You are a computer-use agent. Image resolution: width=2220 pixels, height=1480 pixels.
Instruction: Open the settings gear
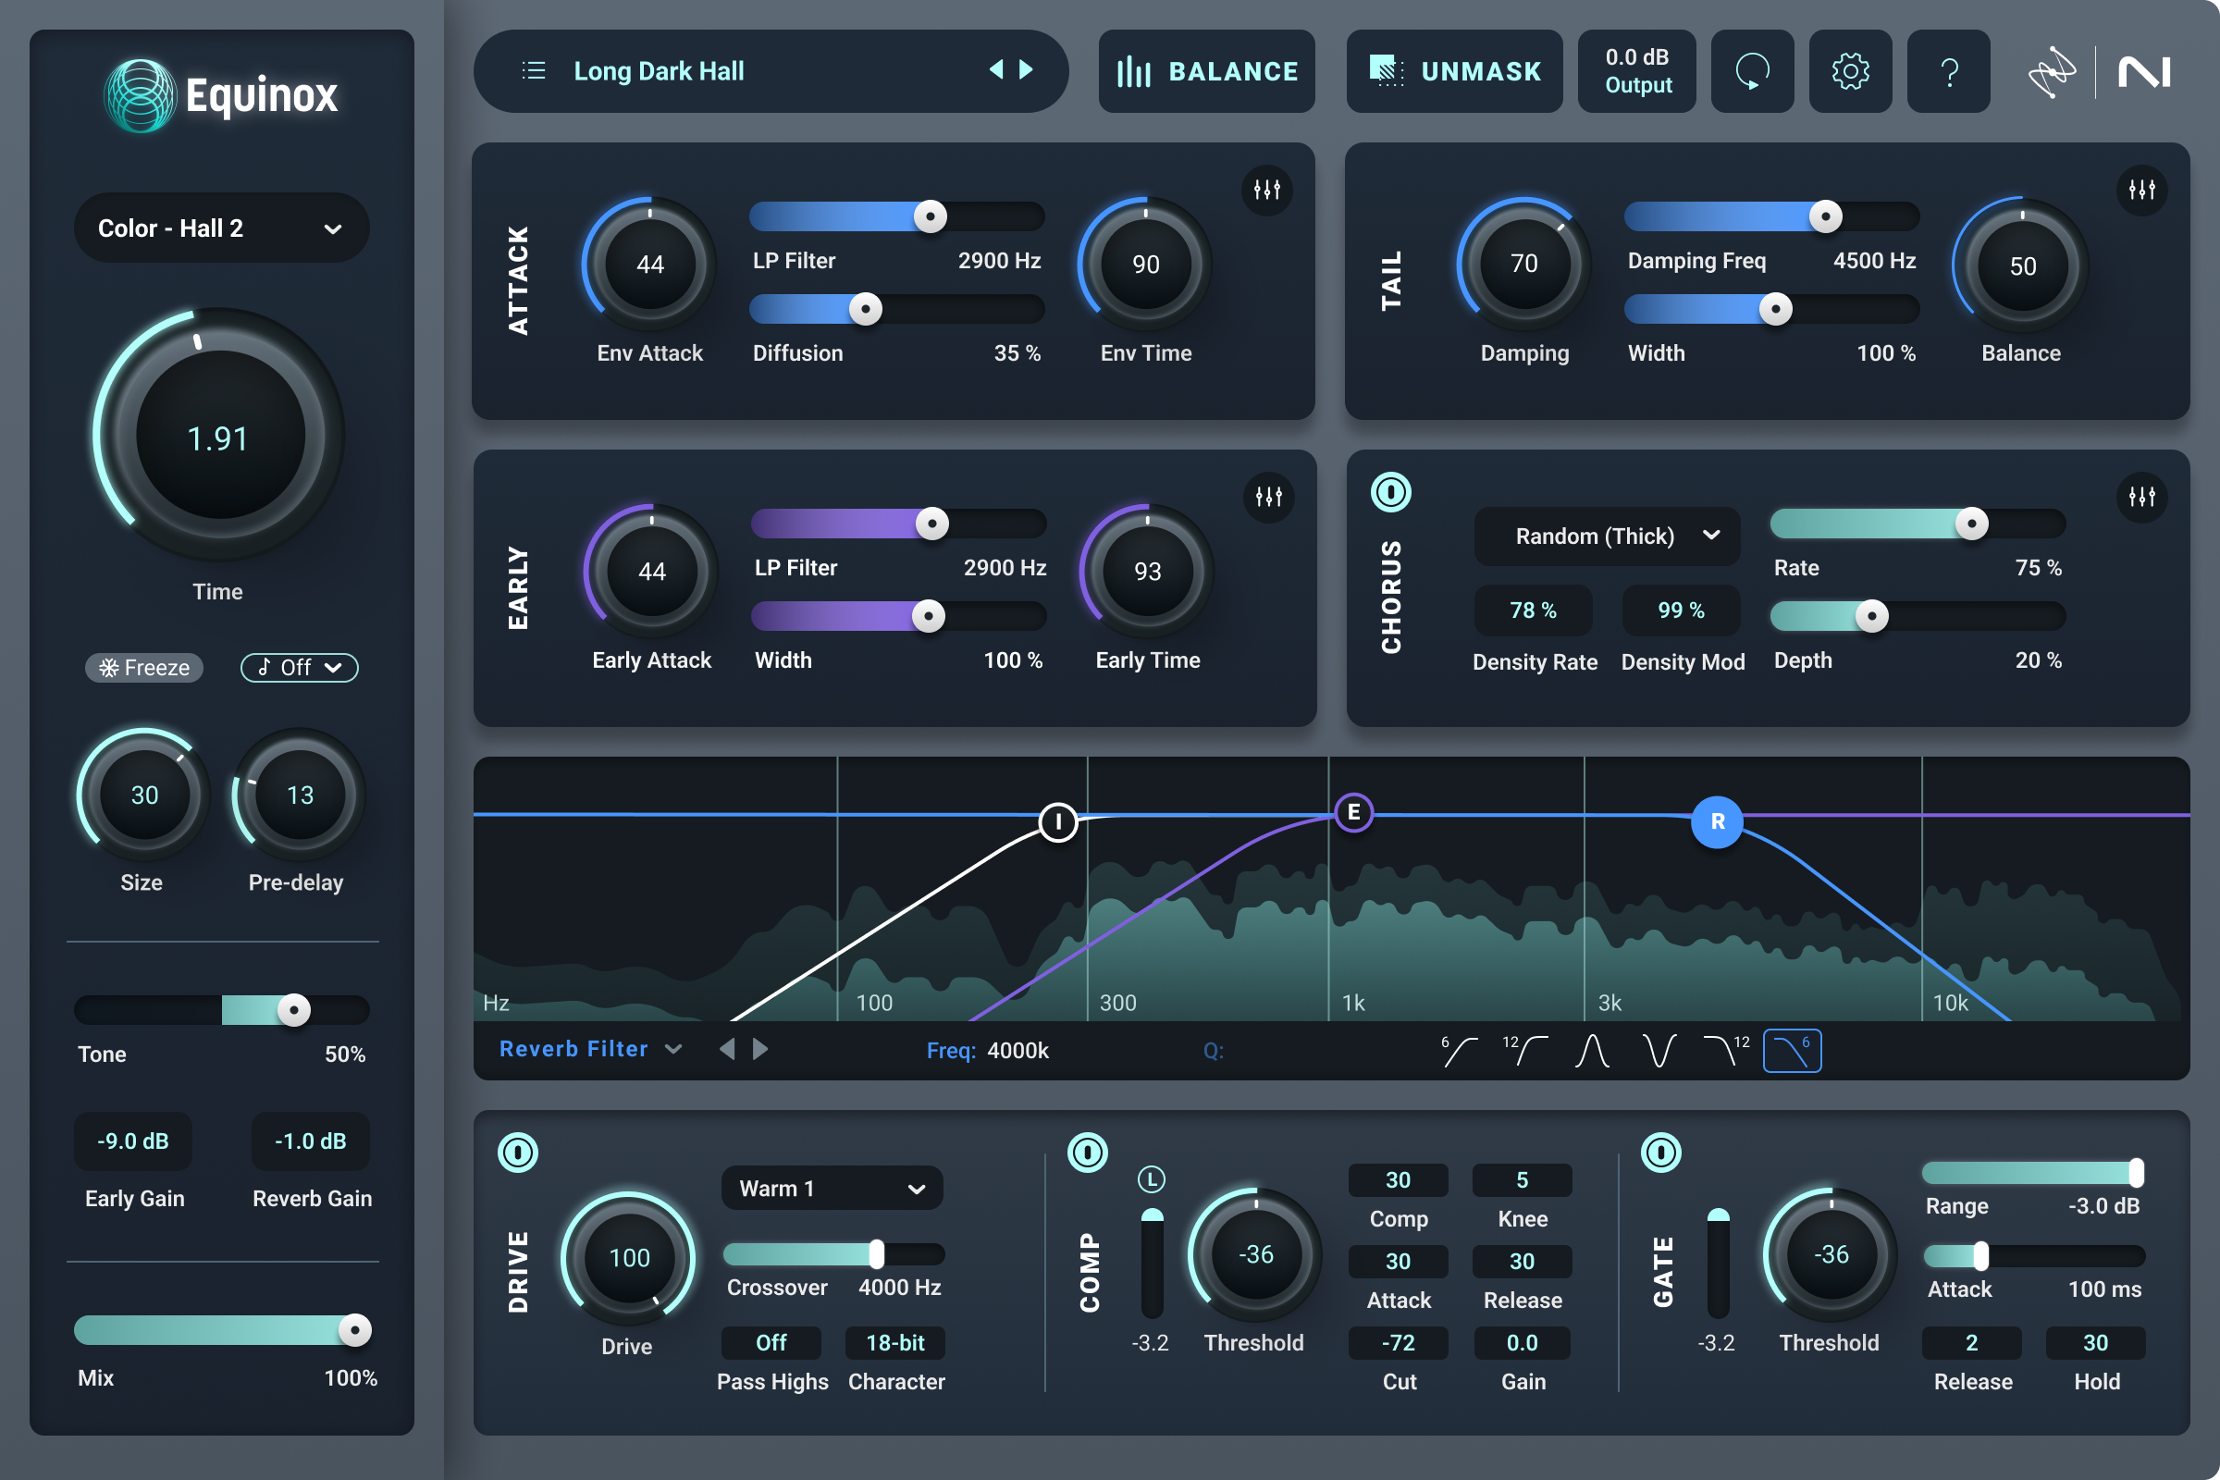[1850, 71]
